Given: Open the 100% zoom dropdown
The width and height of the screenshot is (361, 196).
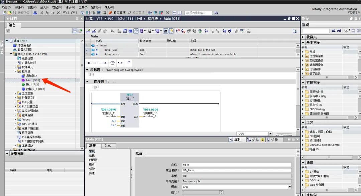Looking at the screenshot, I should pos(270,134).
